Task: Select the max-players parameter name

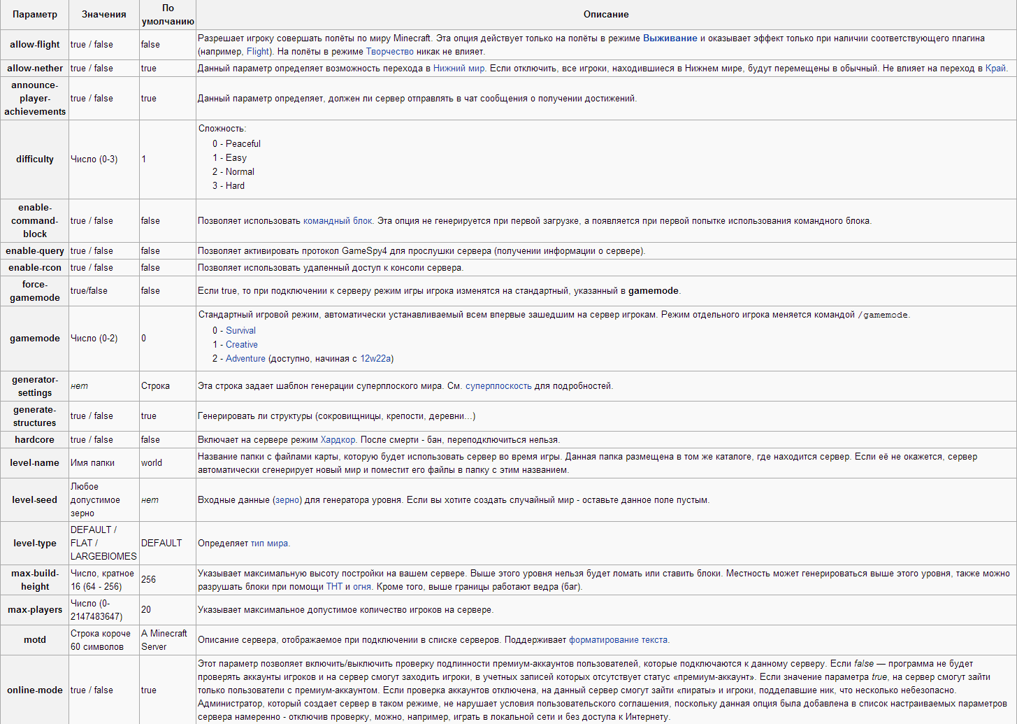Action: (35, 610)
